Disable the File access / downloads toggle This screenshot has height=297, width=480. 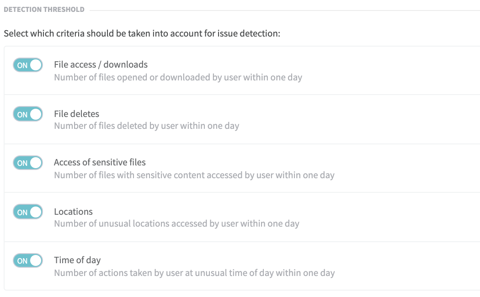point(28,65)
